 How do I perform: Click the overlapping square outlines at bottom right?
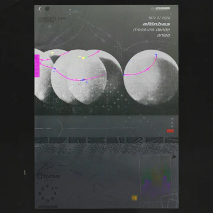coord(169,201)
